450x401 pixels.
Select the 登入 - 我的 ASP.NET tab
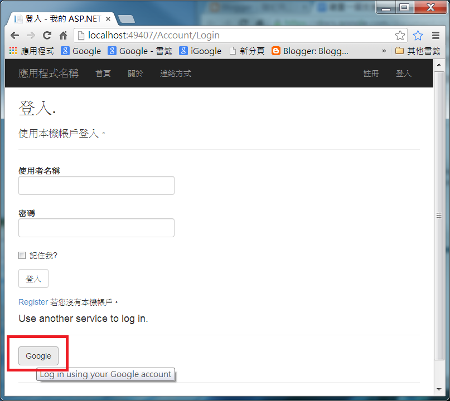pos(62,19)
